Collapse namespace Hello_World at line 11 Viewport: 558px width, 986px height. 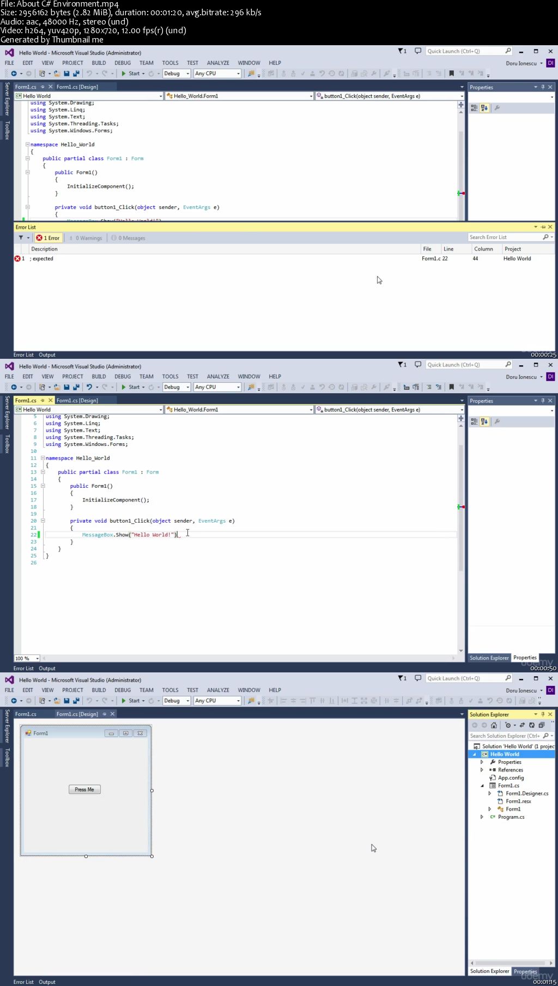coord(43,458)
